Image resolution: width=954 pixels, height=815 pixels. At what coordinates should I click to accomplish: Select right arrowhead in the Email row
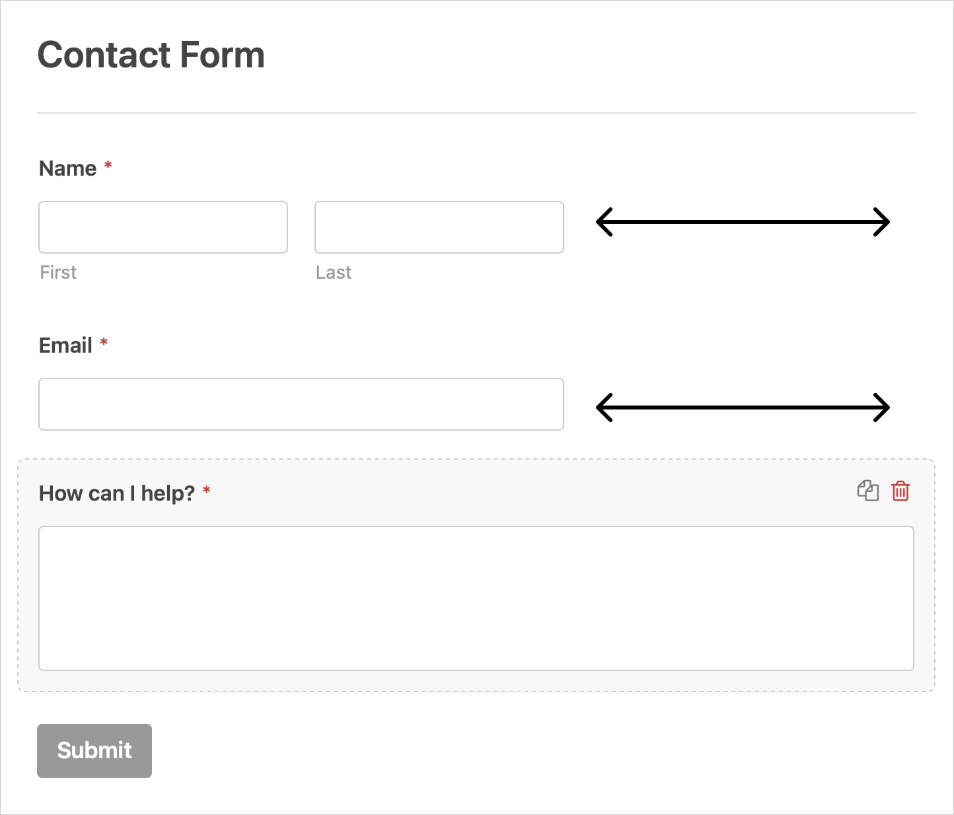tap(881, 407)
